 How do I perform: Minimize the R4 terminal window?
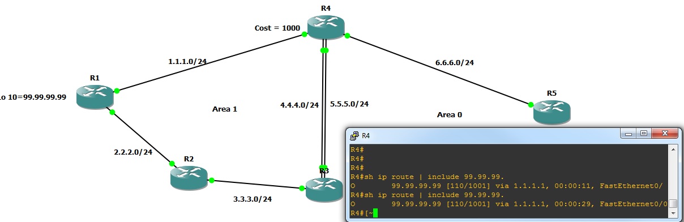[629, 134]
